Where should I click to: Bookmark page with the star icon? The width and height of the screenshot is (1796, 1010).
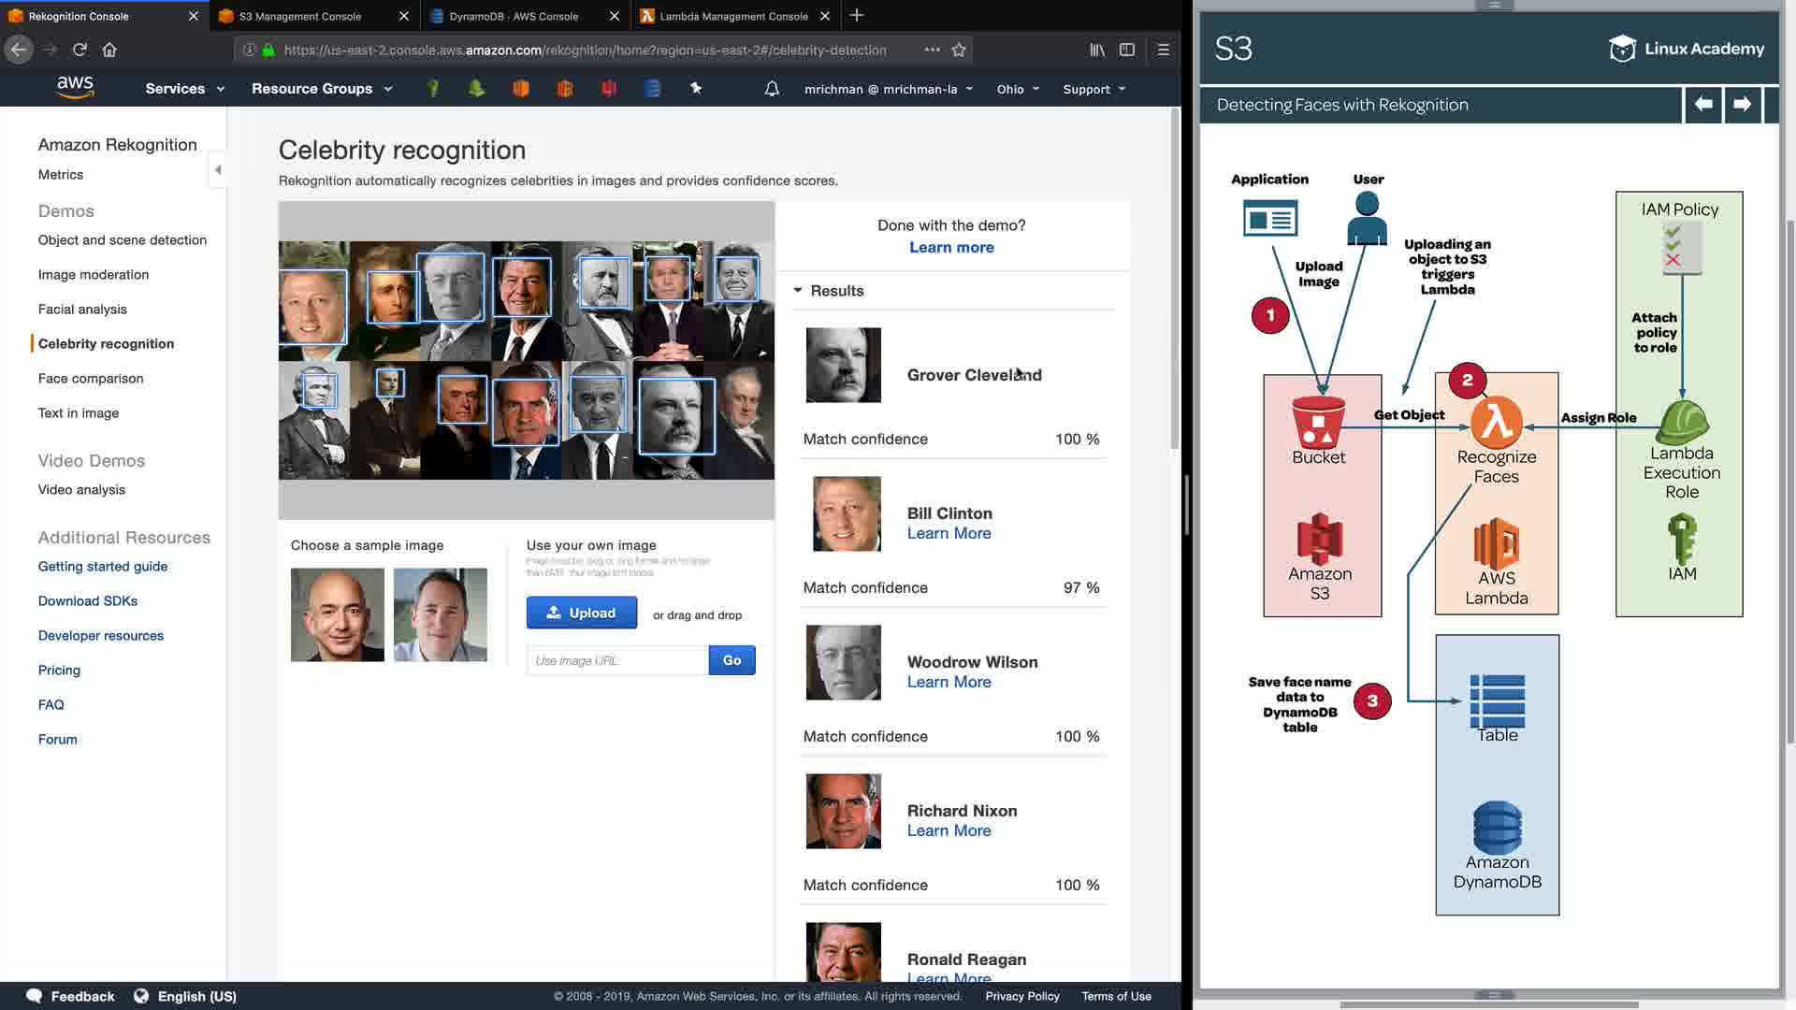click(959, 50)
